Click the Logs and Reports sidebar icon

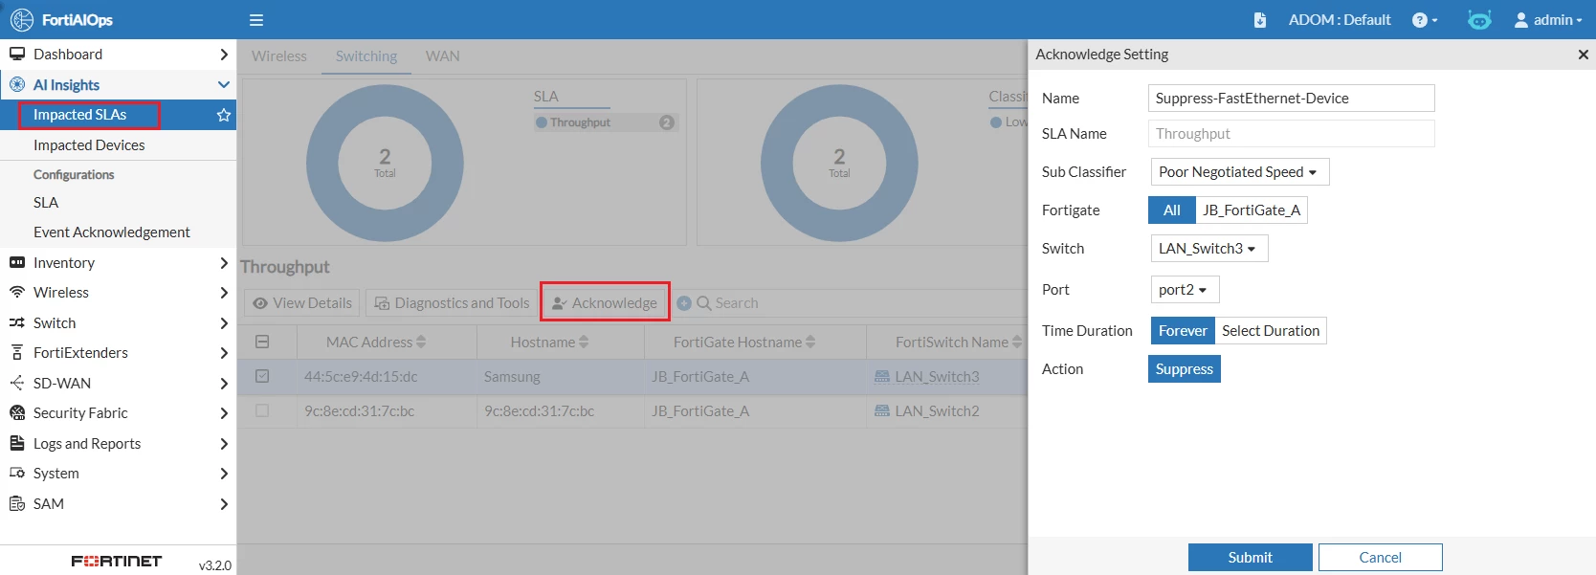[x=17, y=444]
